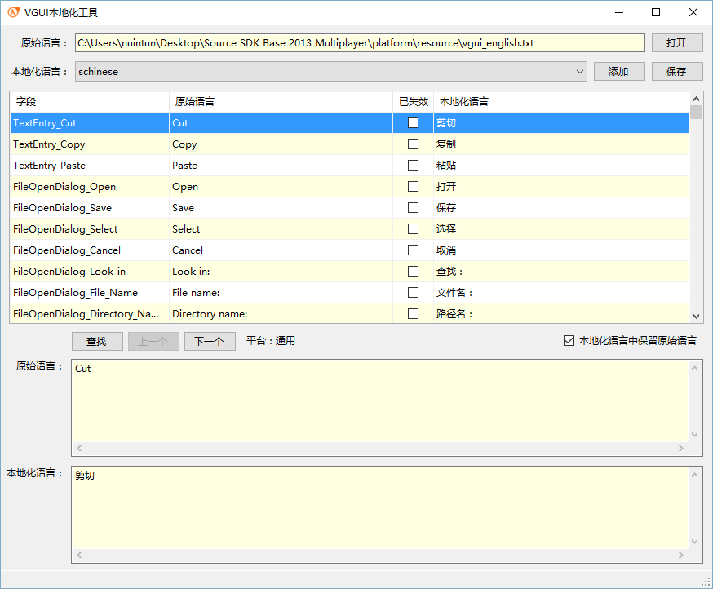Click the 'Cancel' original text cell
This screenshot has height=589, width=713.
coord(281,250)
